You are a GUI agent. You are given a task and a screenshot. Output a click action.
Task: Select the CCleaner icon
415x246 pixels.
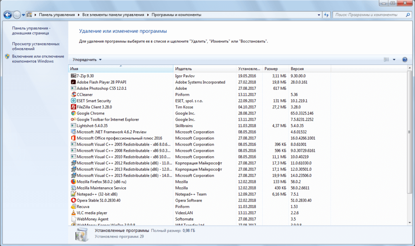coord(73,95)
